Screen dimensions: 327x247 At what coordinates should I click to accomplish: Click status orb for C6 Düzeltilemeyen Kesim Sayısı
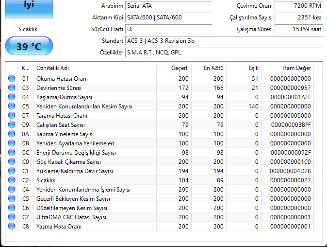tap(12, 208)
